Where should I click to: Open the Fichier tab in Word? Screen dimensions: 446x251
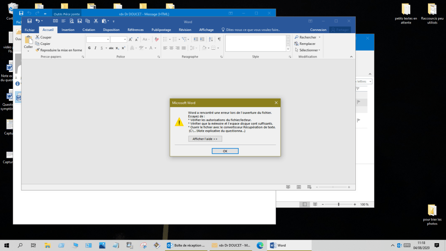[30, 30]
